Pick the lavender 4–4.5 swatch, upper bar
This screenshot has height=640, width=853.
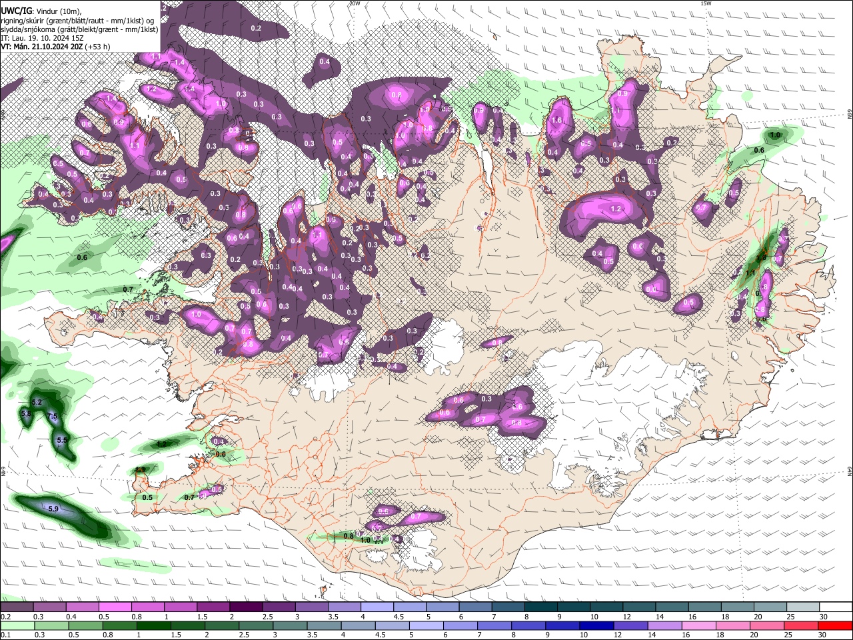click(x=377, y=607)
